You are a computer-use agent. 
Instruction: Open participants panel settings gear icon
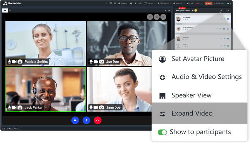(221, 10)
